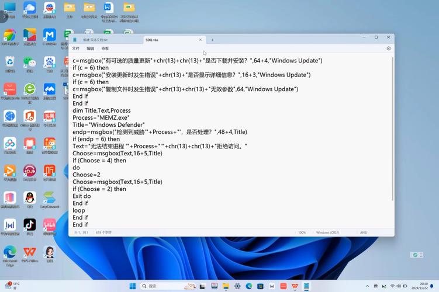Viewport: 439px width, 292px height.
Task: Open File Explorer from the taskbar
Action: pyautogui.click(x=226, y=286)
